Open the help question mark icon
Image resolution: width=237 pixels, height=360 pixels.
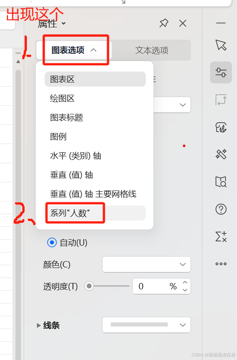tap(221, 209)
